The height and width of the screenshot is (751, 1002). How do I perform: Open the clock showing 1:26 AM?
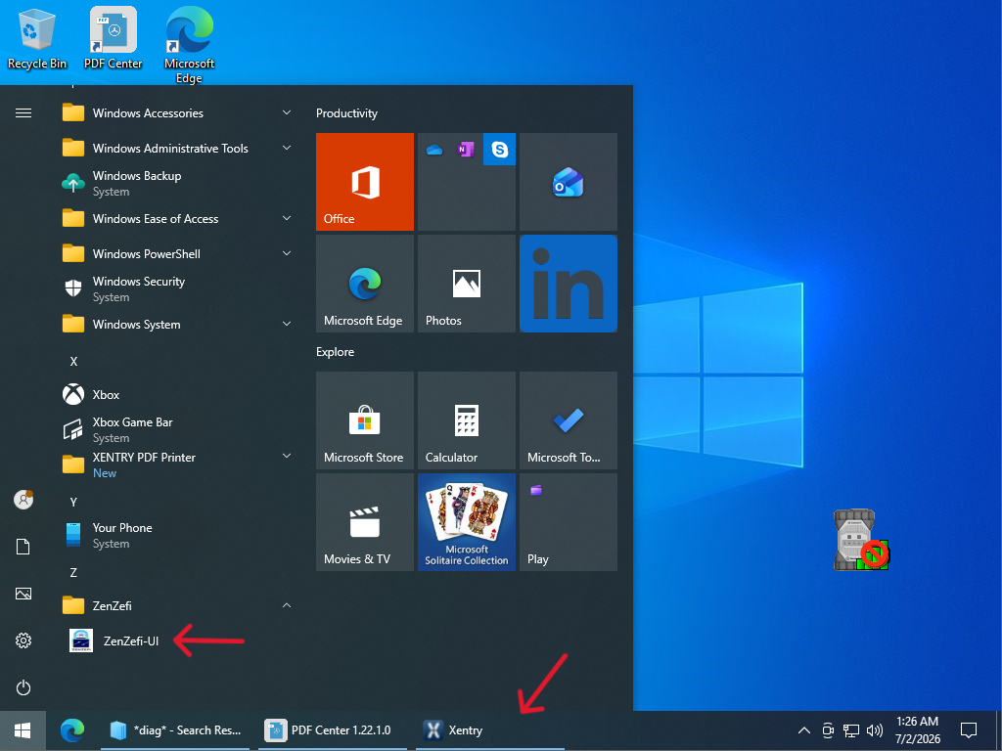tap(918, 730)
